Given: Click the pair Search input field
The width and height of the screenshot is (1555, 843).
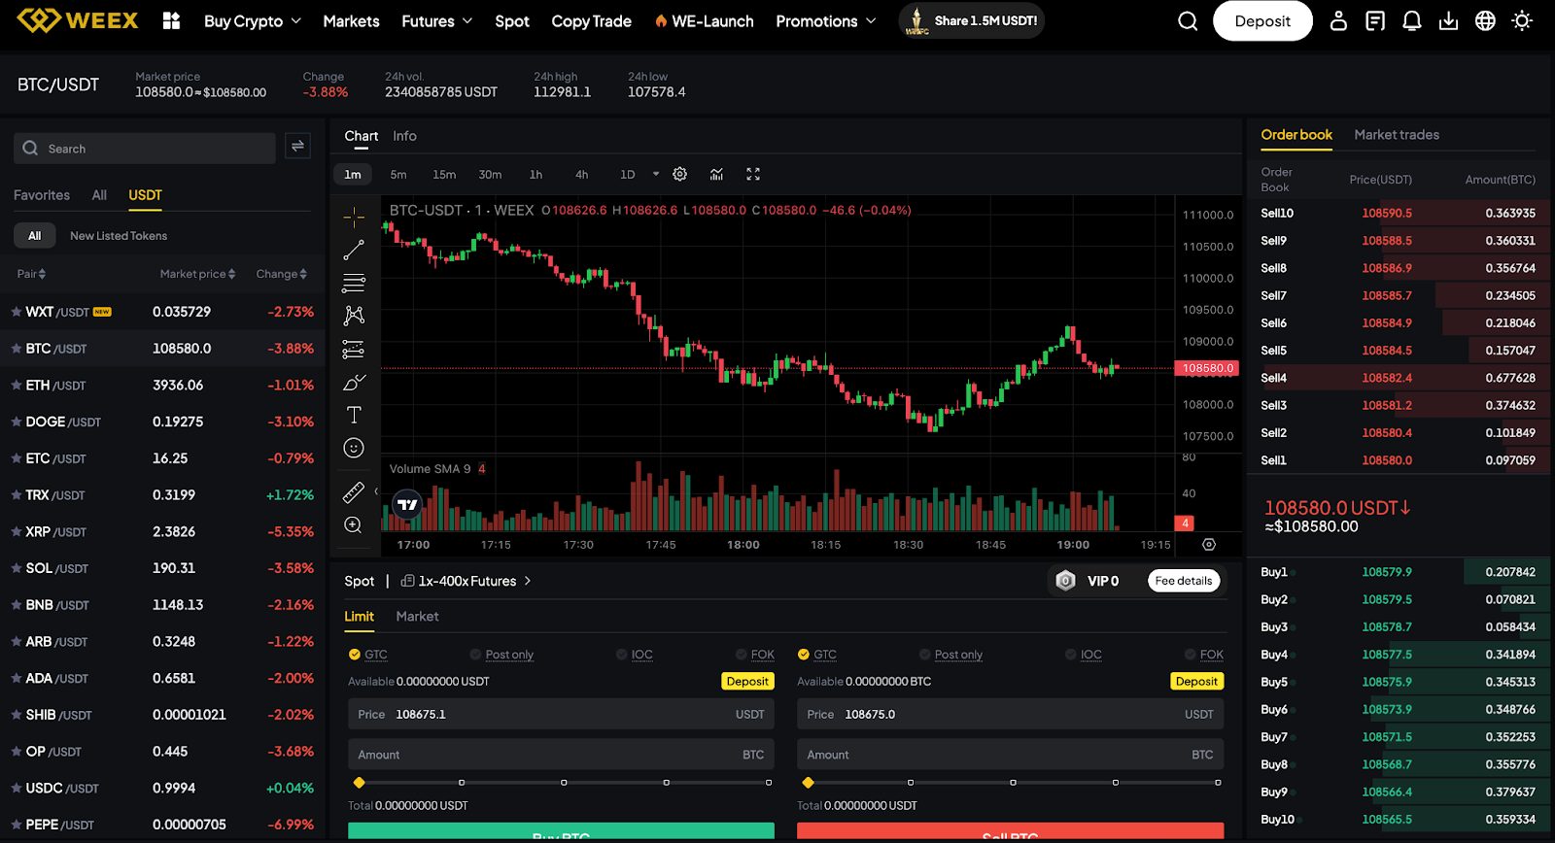Looking at the screenshot, I should [146, 149].
